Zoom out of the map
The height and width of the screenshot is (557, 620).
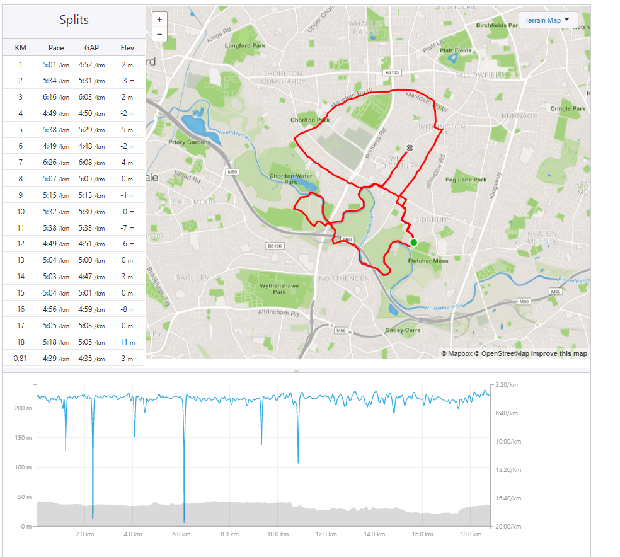159,34
